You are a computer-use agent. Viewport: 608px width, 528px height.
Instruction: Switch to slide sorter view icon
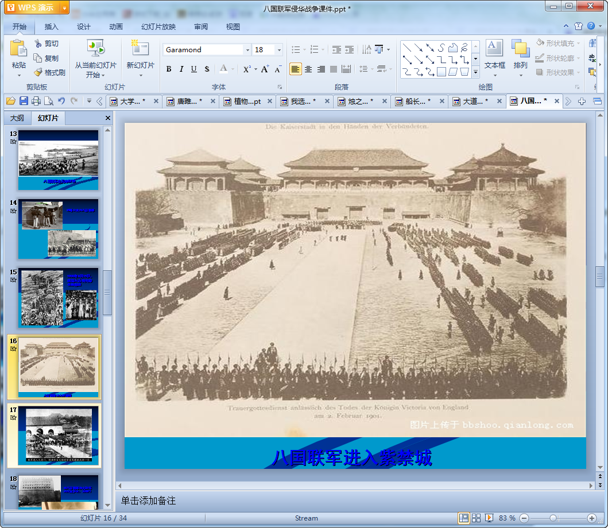[x=476, y=518]
